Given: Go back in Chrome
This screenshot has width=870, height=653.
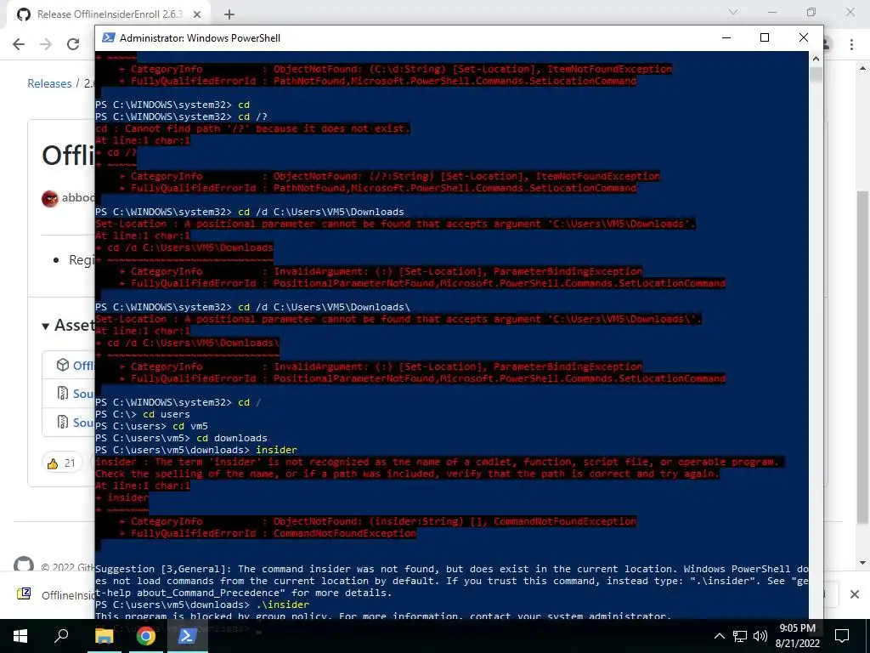Looking at the screenshot, I should 19,44.
